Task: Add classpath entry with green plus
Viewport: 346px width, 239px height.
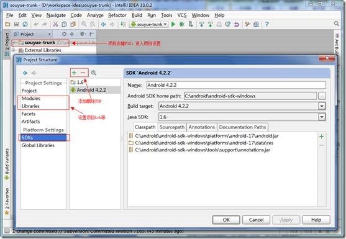Action: click(x=322, y=137)
